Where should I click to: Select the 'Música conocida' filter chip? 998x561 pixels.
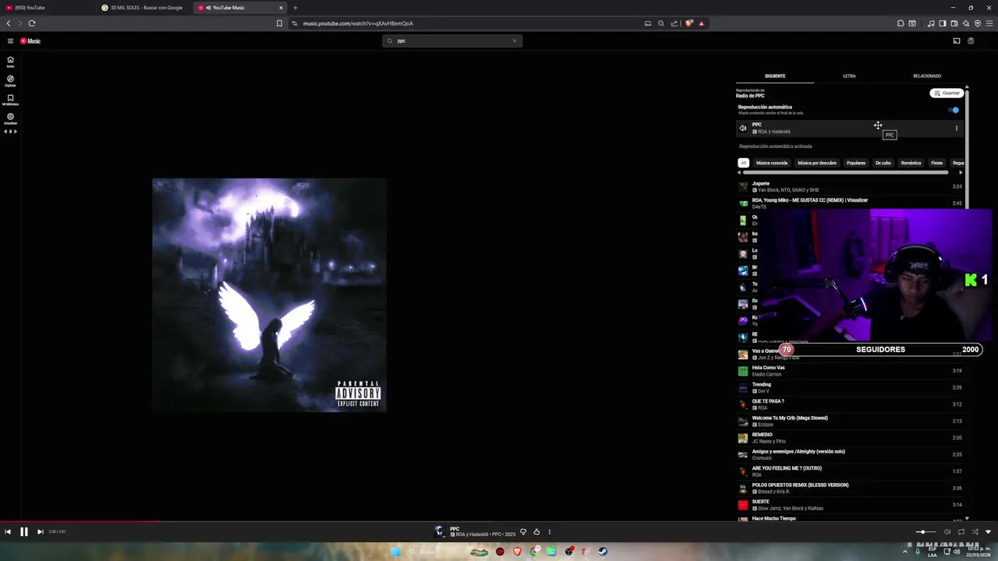pos(772,163)
